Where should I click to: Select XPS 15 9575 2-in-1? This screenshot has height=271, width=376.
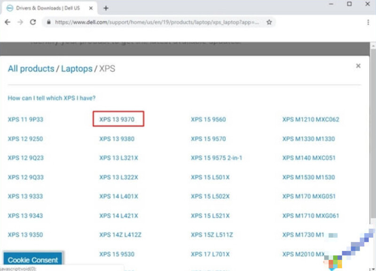(217, 158)
